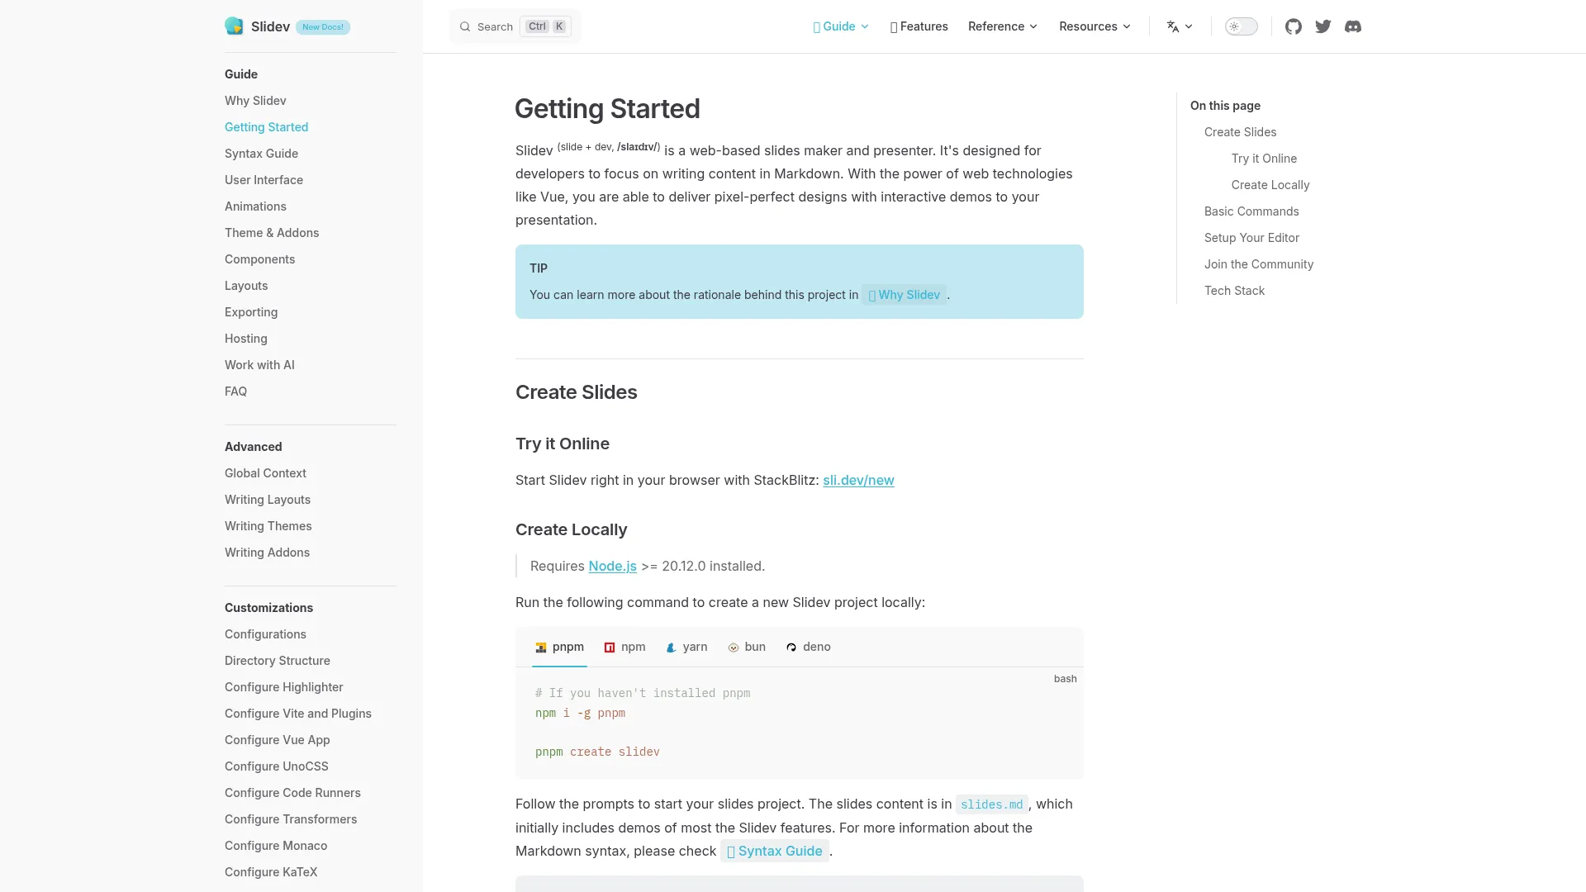1586x892 pixels.
Task: Jump to Tech Stack in outline
Action: [1234, 291]
